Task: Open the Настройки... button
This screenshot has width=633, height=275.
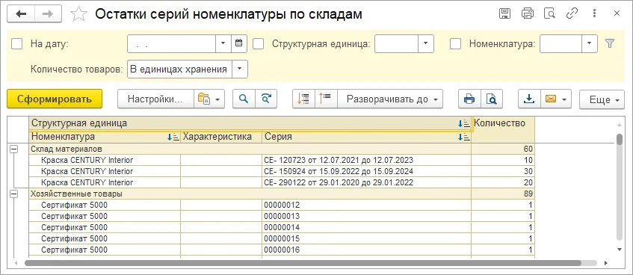Action: (x=155, y=99)
